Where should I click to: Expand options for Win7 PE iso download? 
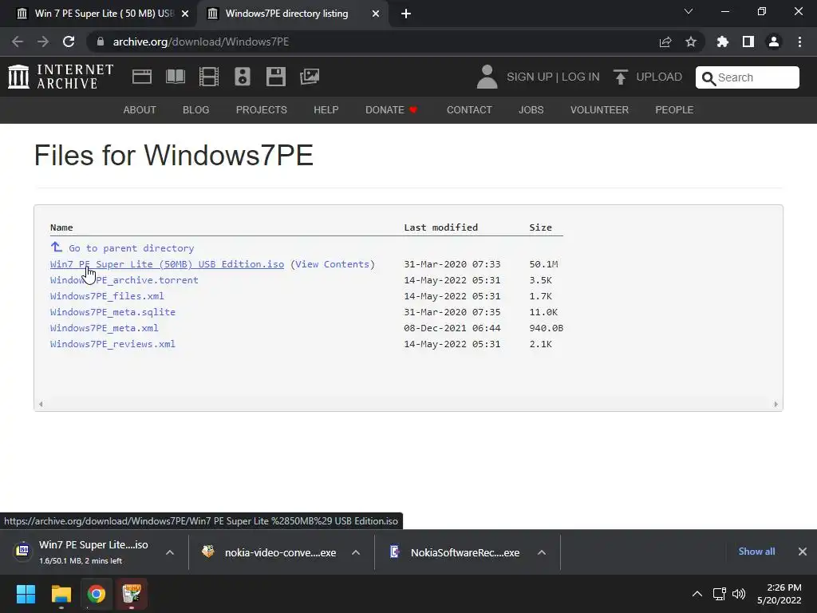click(x=170, y=552)
